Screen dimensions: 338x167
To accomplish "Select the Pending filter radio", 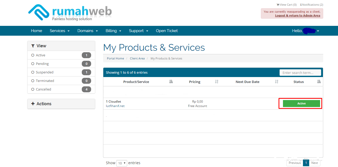I will 33,64.
